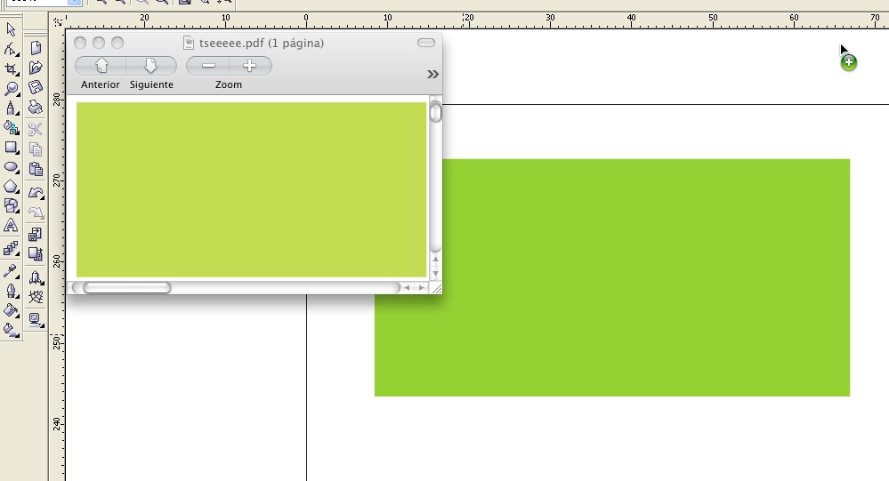Select the Pick arrow tool
Screen dimensions: 889x481
point(11,30)
